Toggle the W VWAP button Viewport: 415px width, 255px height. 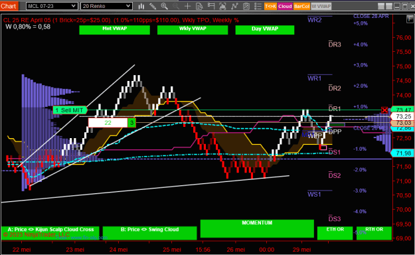[321, 7]
